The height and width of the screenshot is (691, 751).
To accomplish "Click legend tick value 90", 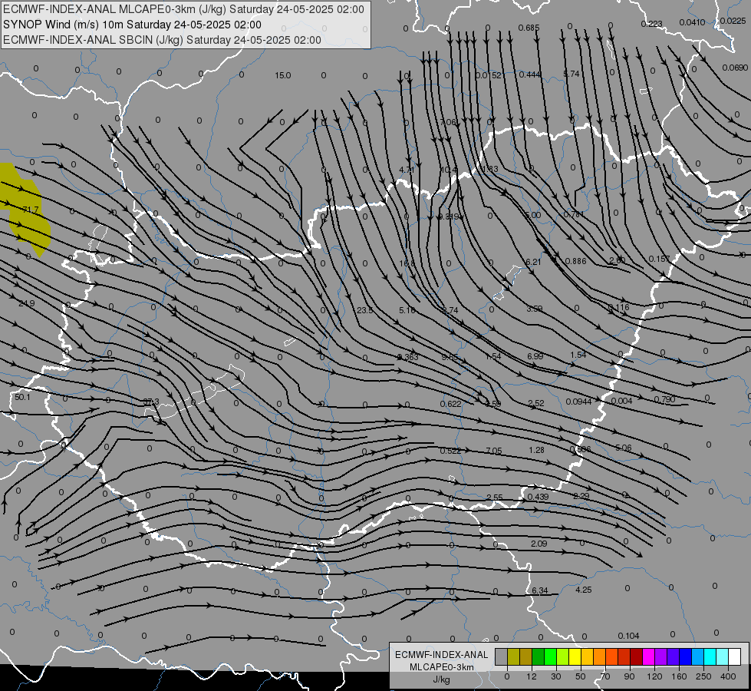I will [x=629, y=676].
